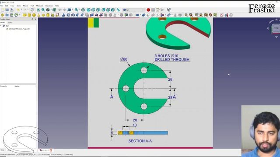Screen dimensions: 280x157
Task: Click the Create tube icon
Action: pyautogui.click(x=48, y=15)
